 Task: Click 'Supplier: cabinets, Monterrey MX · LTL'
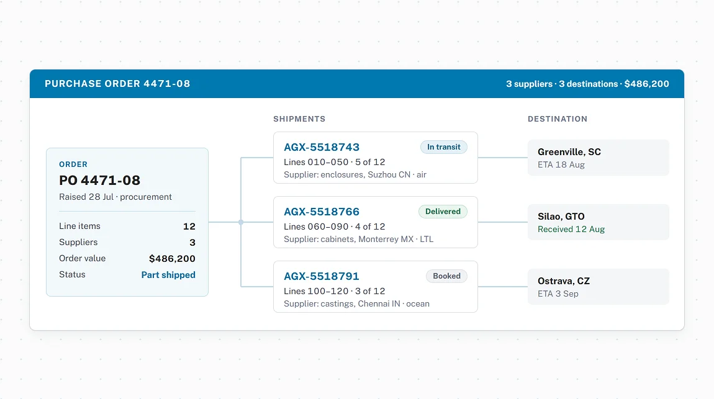coord(358,240)
